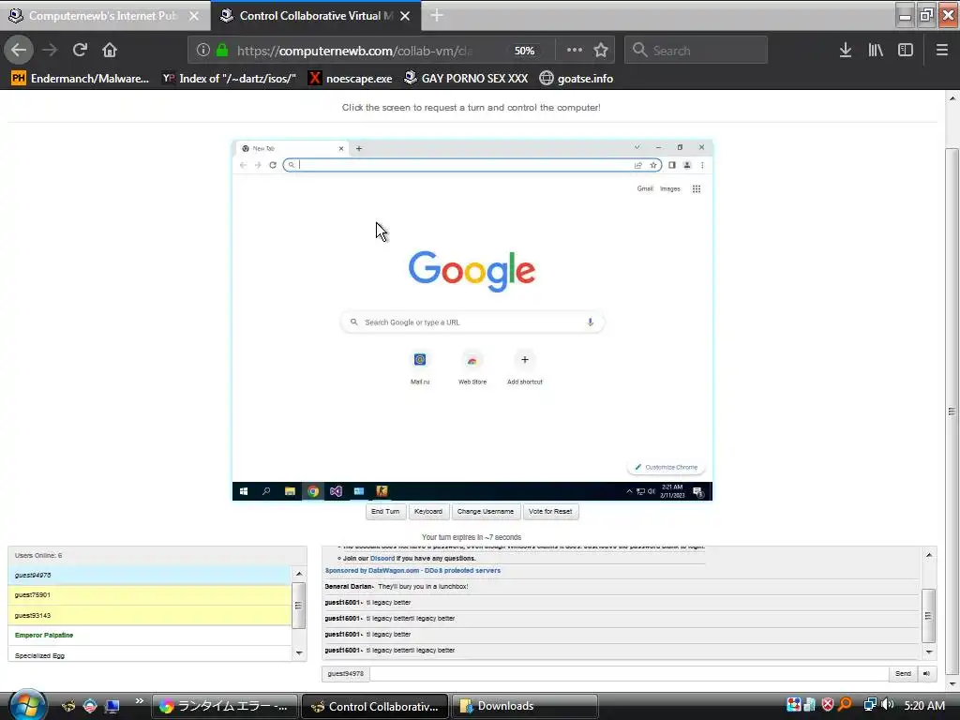Image resolution: width=960 pixels, height=720 pixels.
Task: Switch to Computernewb's Internet Pub tab
Action: coord(103,16)
